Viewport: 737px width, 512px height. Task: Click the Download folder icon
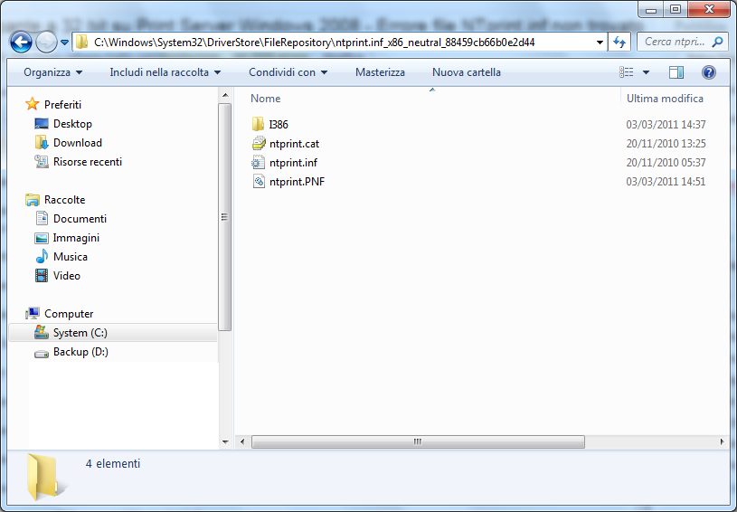(42, 142)
